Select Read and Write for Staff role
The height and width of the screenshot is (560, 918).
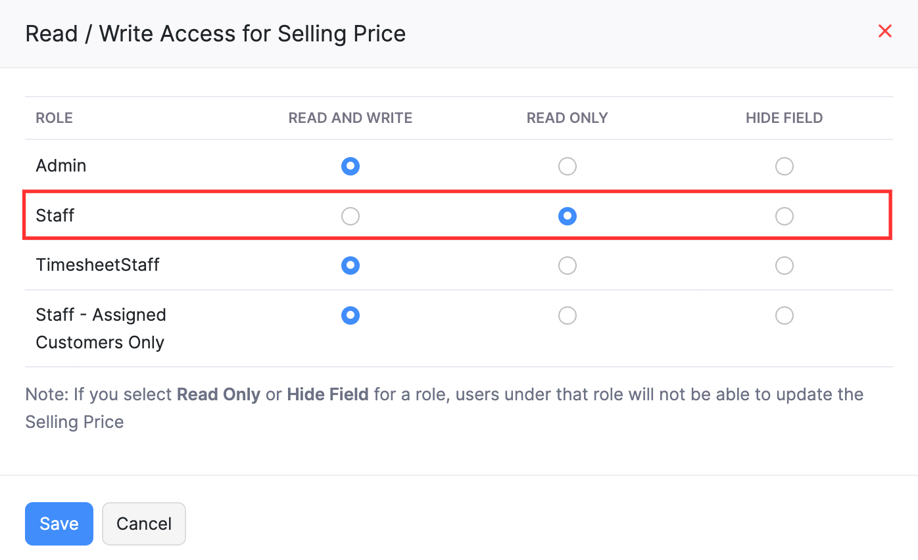tap(350, 216)
